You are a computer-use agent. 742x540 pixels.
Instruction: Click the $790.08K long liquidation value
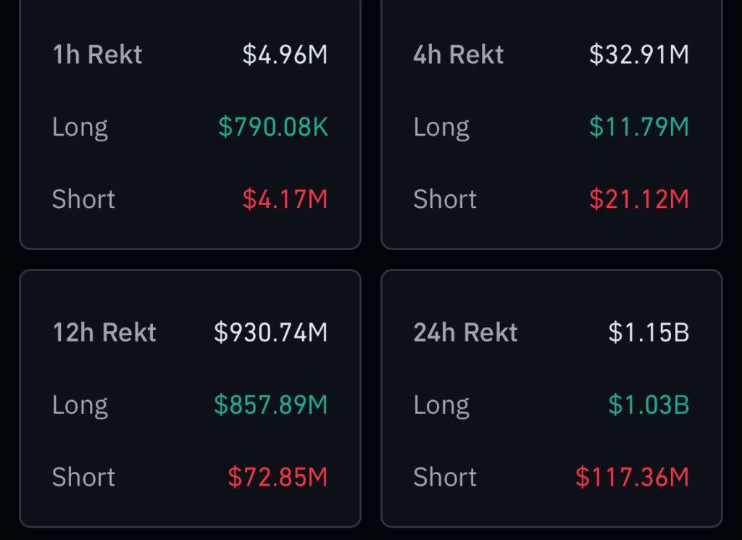[x=273, y=128]
